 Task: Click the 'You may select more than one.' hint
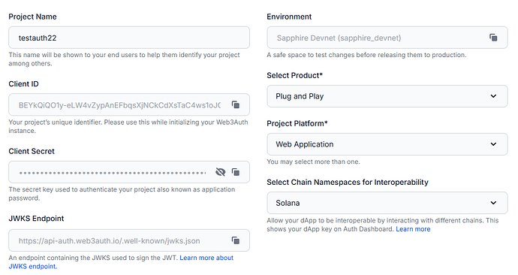pos(313,162)
